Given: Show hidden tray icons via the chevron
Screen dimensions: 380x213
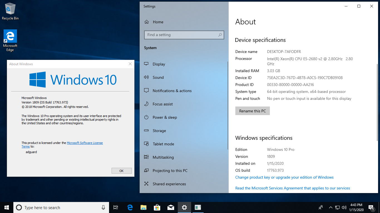Looking at the screenshot, I should (331, 207).
